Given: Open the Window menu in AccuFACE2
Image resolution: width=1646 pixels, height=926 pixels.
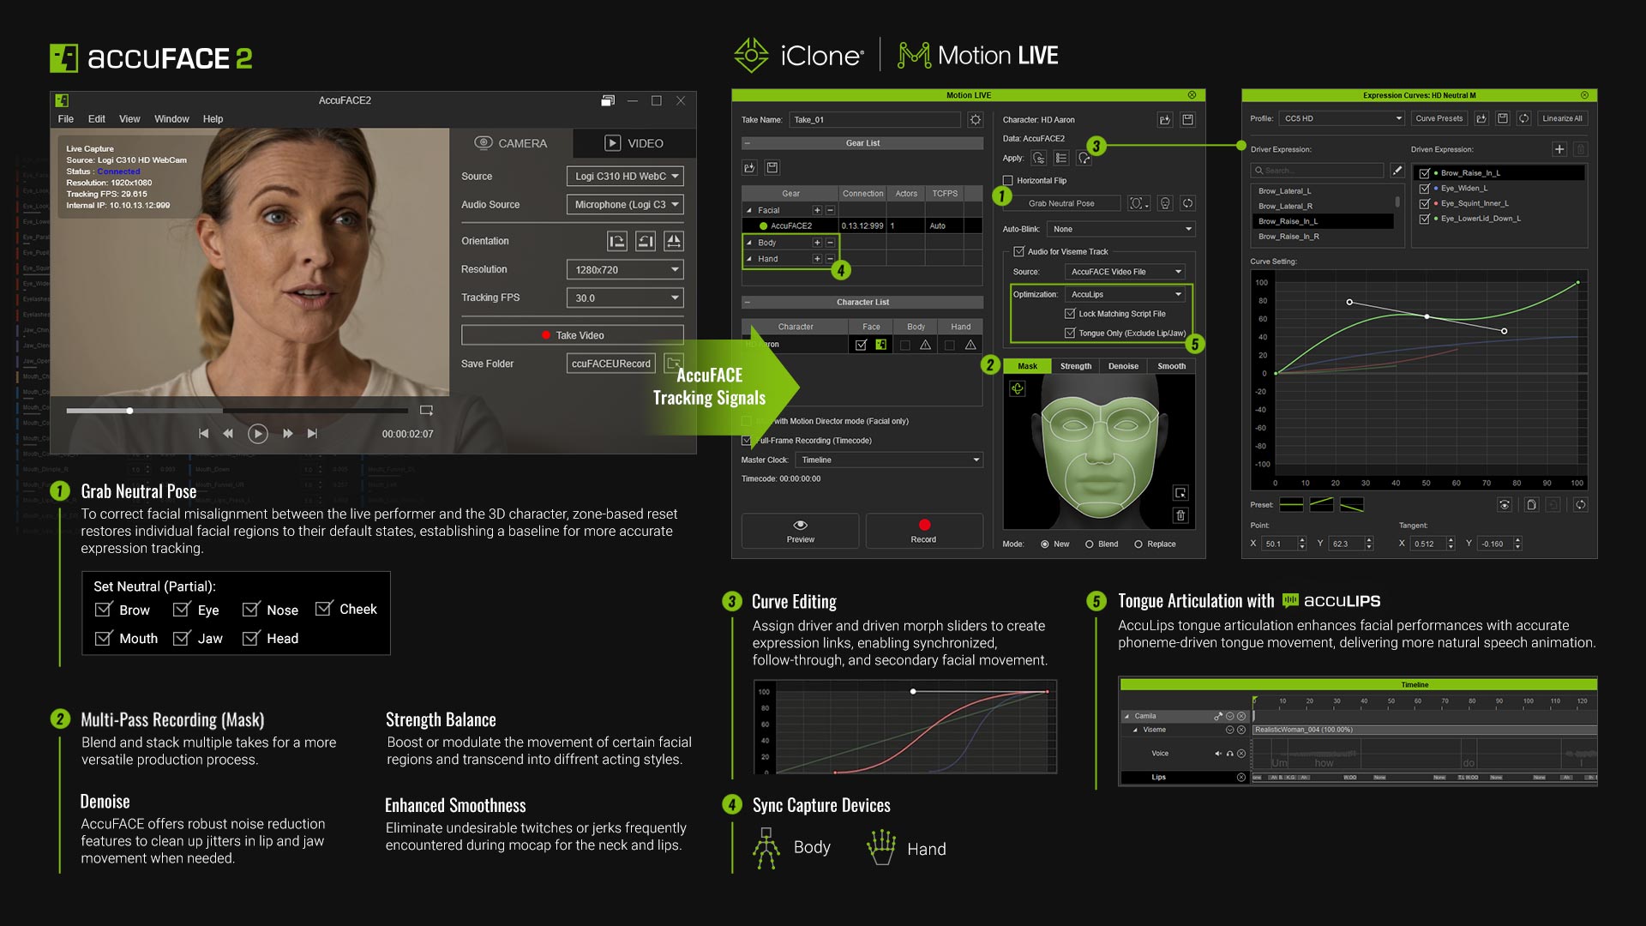Looking at the screenshot, I should pyautogui.click(x=171, y=119).
